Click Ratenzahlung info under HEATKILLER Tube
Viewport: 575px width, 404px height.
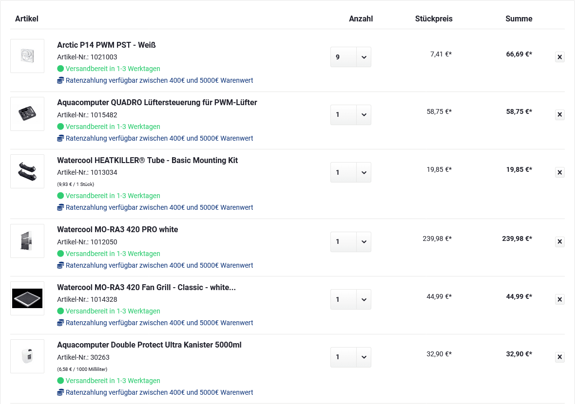[155, 208]
